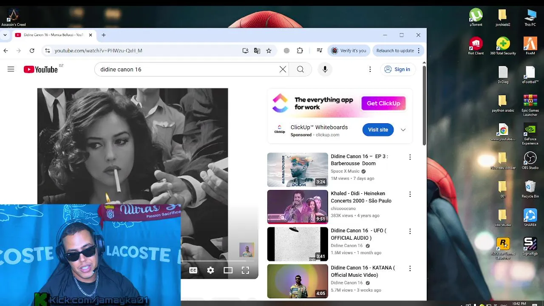Select SignalRgb desktop icon
This screenshot has width=544, height=306.
click(530, 246)
